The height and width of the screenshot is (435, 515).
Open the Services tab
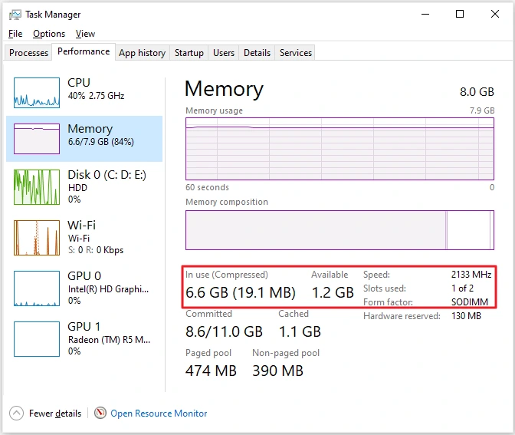[x=296, y=53]
